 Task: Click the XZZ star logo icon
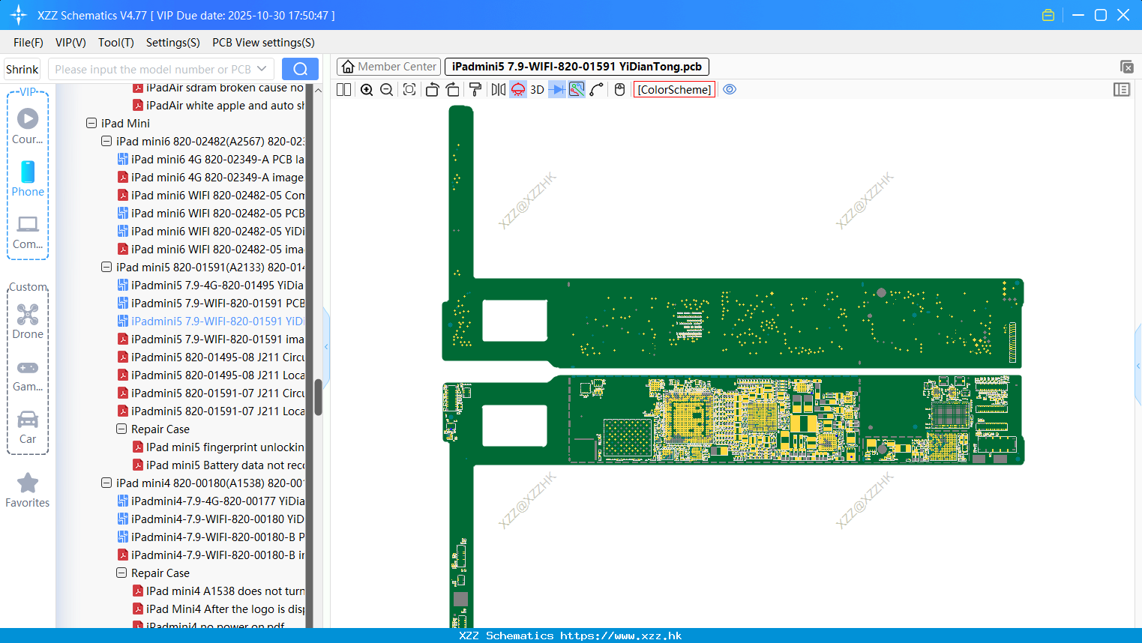pyautogui.click(x=19, y=15)
